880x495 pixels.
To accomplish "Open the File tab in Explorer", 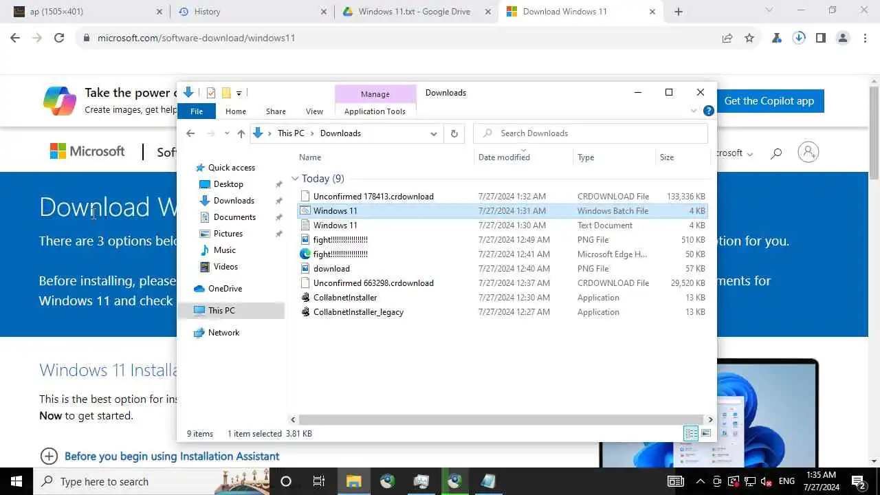I will [197, 111].
